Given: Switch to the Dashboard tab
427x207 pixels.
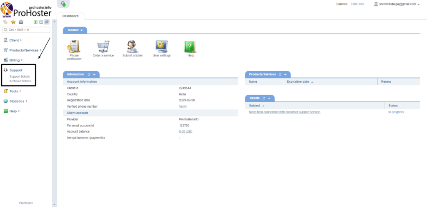Looking at the screenshot, I should tap(70, 16).
